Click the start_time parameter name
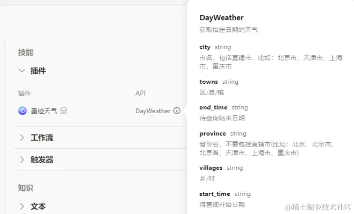 [215, 194]
